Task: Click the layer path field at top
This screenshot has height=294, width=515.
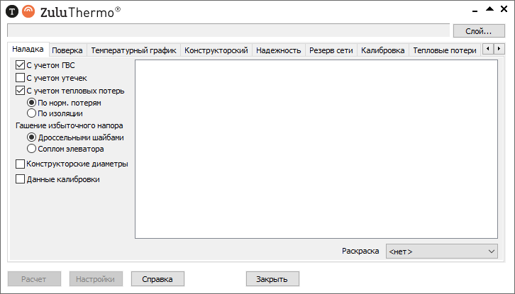Action: tap(228, 30)
